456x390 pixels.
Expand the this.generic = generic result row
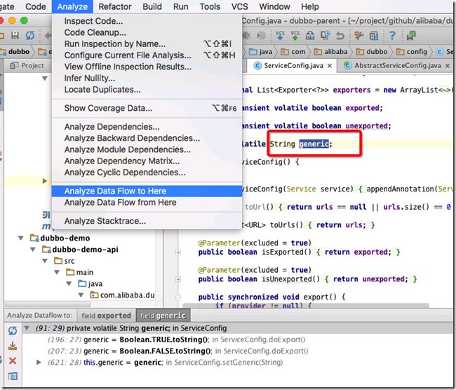pos(39,363)
